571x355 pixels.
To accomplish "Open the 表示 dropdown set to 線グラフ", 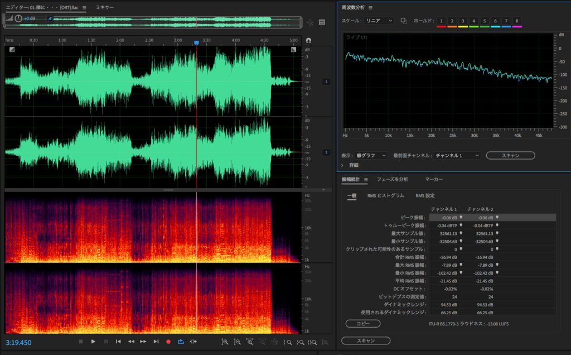I will pyautogui.click(x=371, y=156).
